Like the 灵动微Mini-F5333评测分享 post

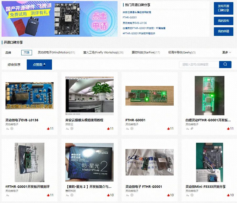tap(228, 195)
